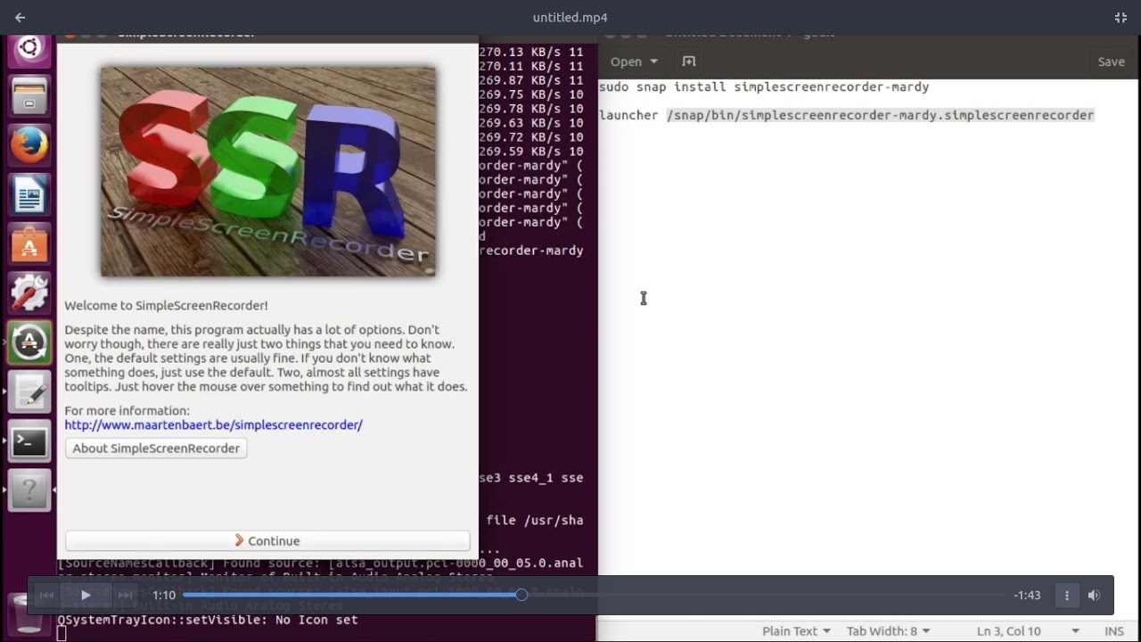
Task: Click 'For more information:' text in SSR window
Action: [127, 411]
